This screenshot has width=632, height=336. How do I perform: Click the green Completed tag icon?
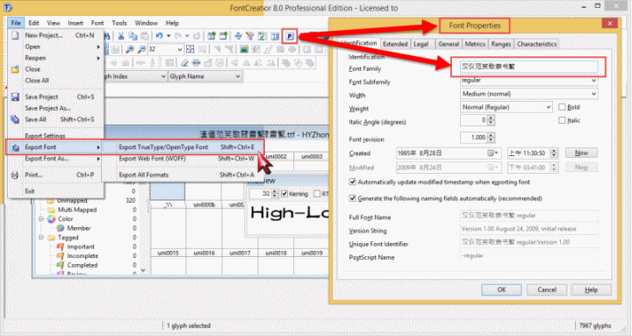(61, 265)
